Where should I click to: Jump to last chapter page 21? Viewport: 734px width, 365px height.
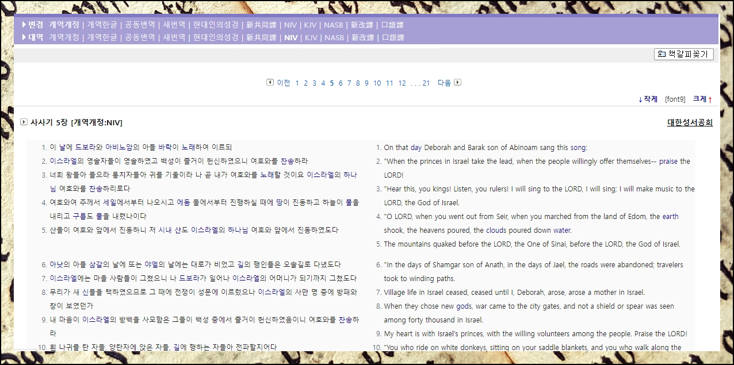426,83
